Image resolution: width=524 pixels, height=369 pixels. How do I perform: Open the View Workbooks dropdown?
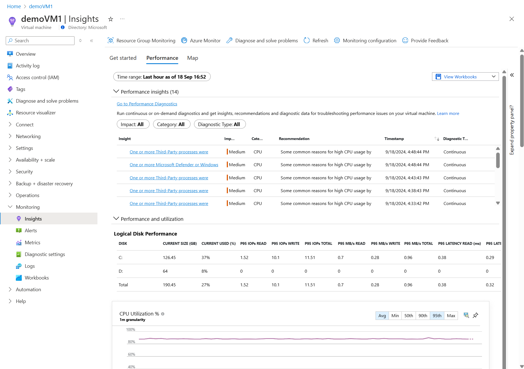[x=465, y=77]
